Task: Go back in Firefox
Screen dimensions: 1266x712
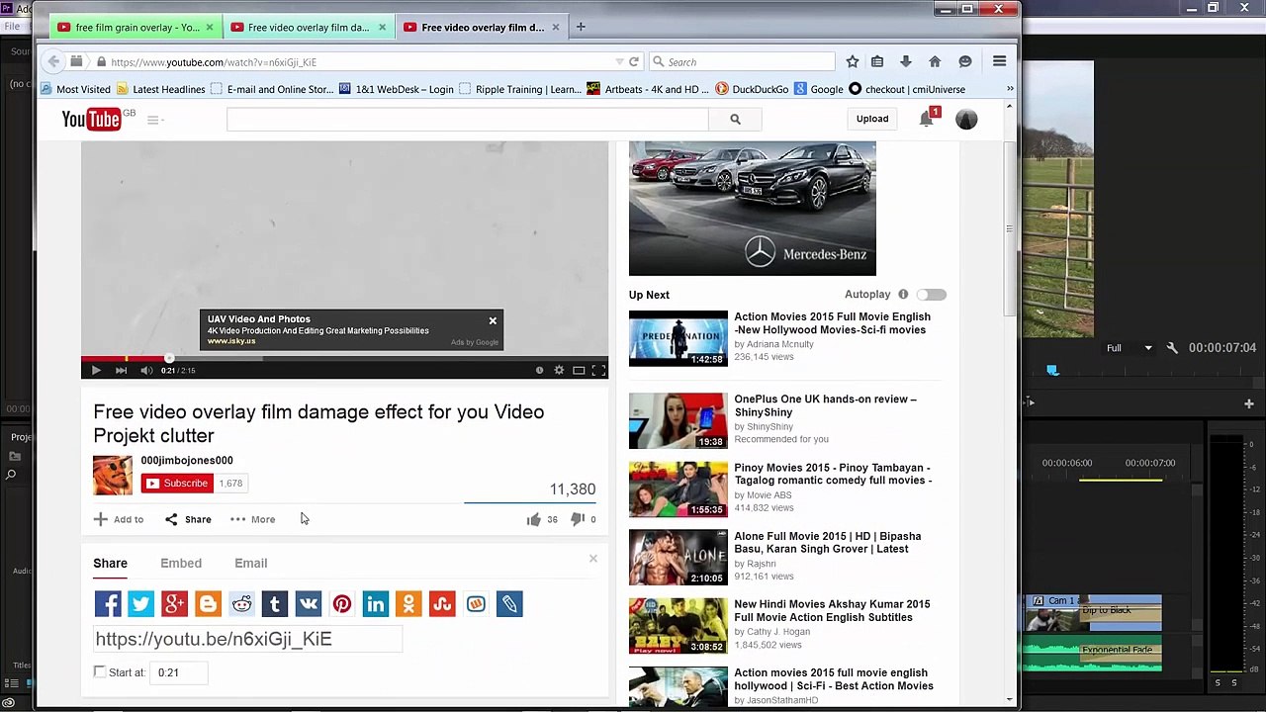Action: (x=53, y=62)
